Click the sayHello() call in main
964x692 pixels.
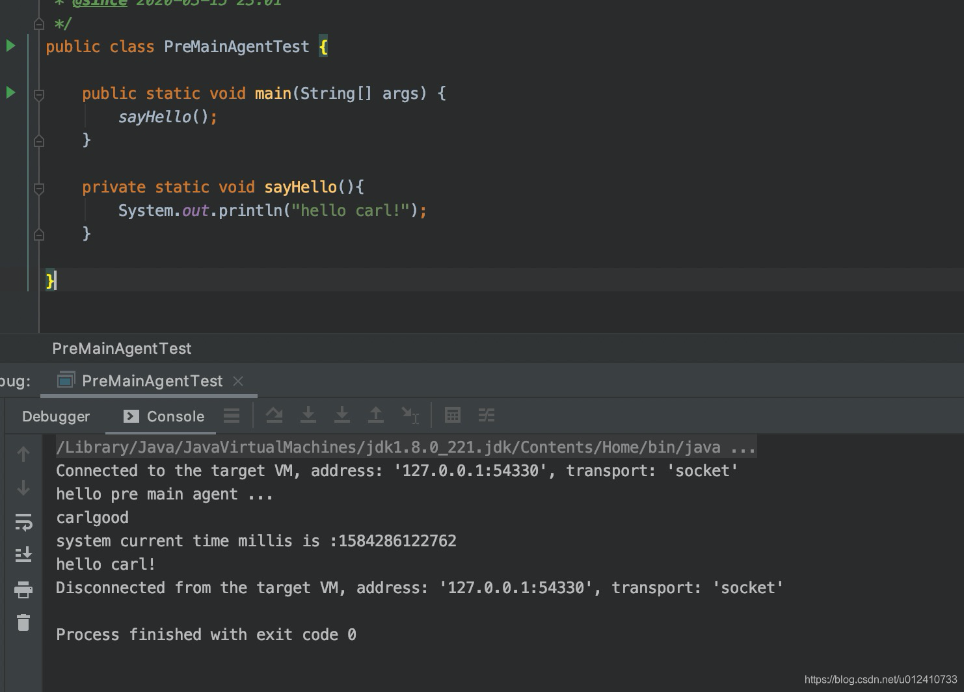click(167, 117)
